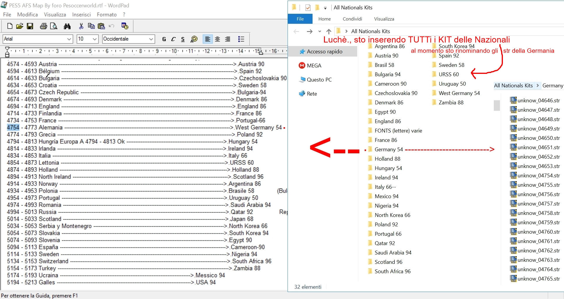Select Rete in the navigation pane
The width and height of the screenshot is (564, 299).
[x=308, y=94]
